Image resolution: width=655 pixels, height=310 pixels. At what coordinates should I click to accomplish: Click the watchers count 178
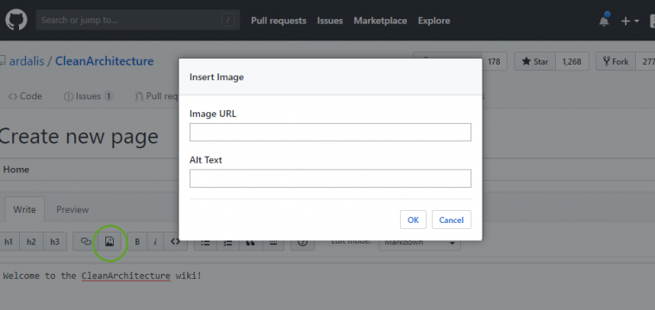click(494, 61)
